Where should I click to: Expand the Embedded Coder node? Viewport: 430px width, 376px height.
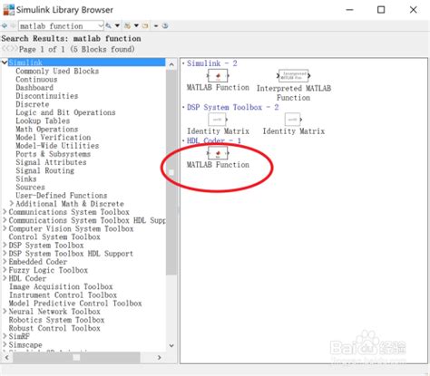coord(5,262)
